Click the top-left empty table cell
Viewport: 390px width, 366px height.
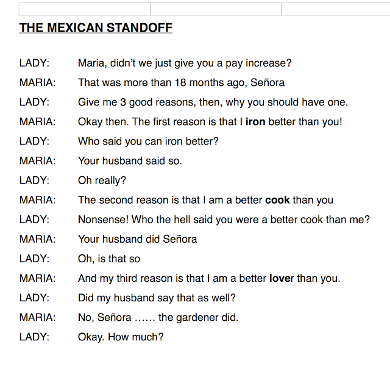pos(84,9)
